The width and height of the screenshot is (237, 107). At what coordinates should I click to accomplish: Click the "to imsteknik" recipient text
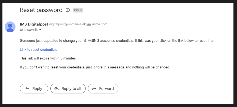pyautogui.click(x=29, y=30)
